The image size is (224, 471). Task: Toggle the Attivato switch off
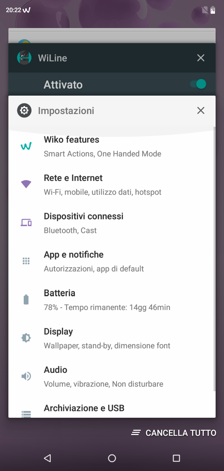pos(198,84)
